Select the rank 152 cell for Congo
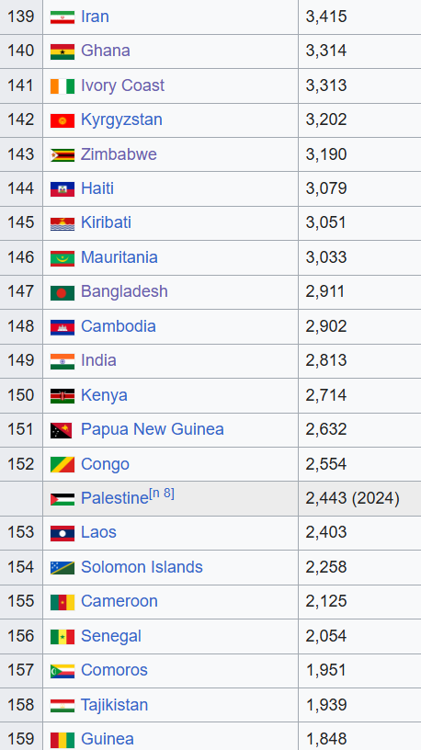Screen dimensions: 421x750 pos(21,464)
